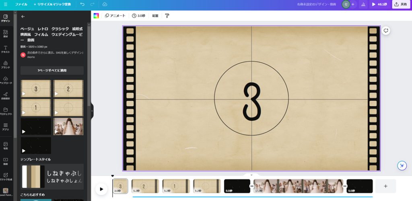
Task: Open the hamburger main menu
Action: [x=6, y=4]
